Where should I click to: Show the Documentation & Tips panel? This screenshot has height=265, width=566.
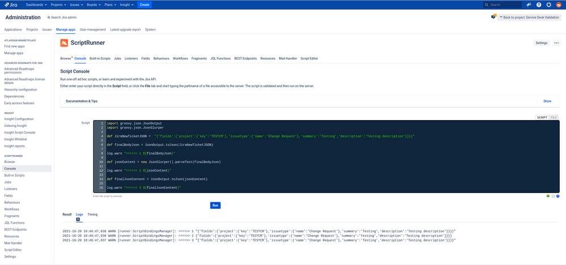pos(547,101)
